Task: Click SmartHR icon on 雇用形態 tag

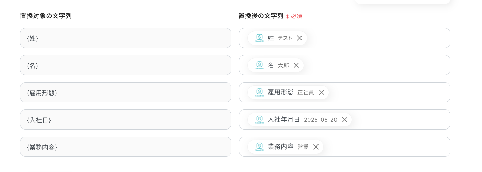Action: tap(259, 92)
